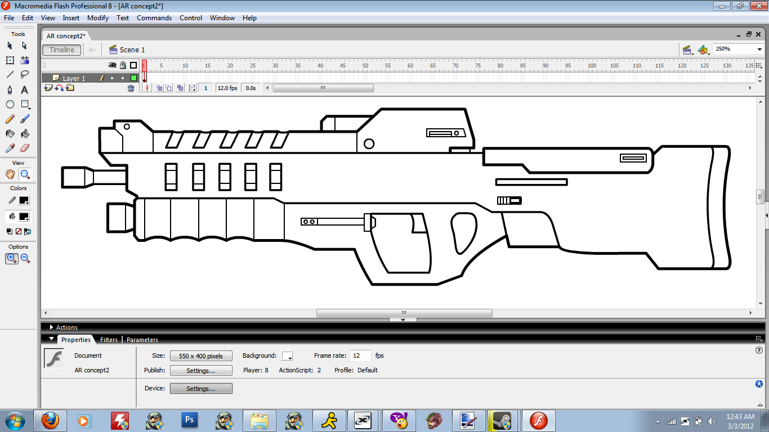The height and width of the screenshot is (432, 769).
Task: Select the Lasso tool
Action: click(x=25, y=75)
